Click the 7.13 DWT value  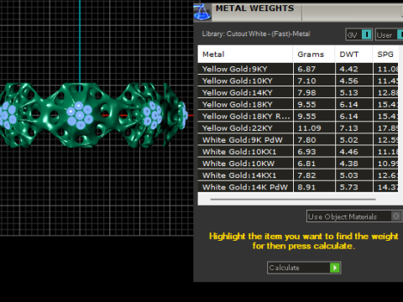point(348,128)
